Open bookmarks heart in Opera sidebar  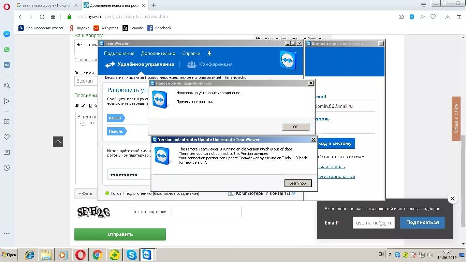[7, 137]
